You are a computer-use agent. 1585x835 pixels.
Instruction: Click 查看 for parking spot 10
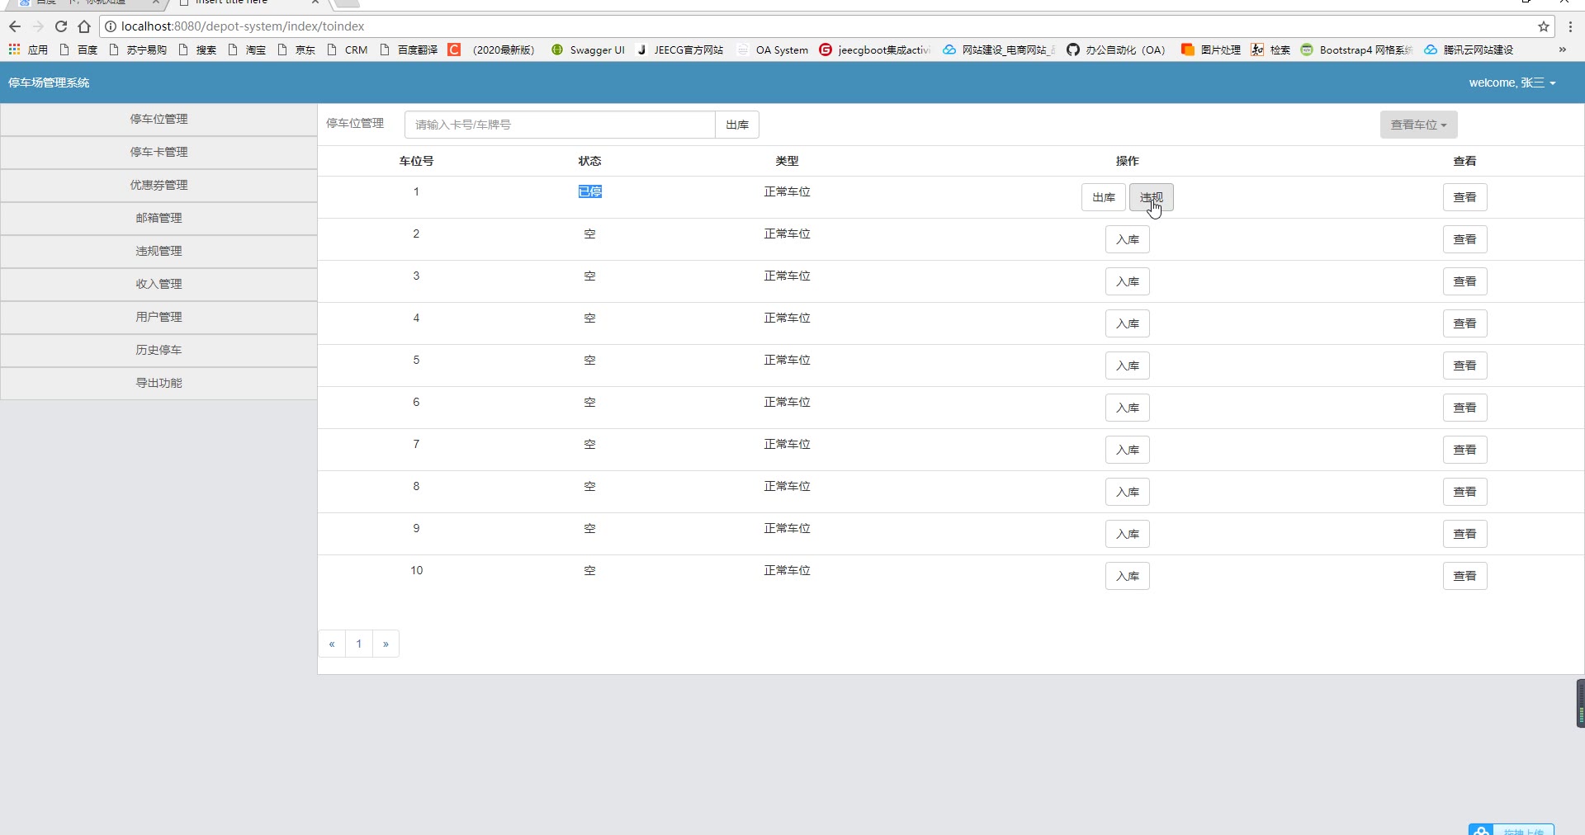[x=1464, y=576]
